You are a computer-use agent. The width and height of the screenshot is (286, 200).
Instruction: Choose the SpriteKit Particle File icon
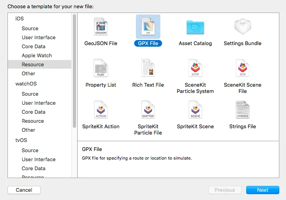pyautogui.click(x=148, y=110)
